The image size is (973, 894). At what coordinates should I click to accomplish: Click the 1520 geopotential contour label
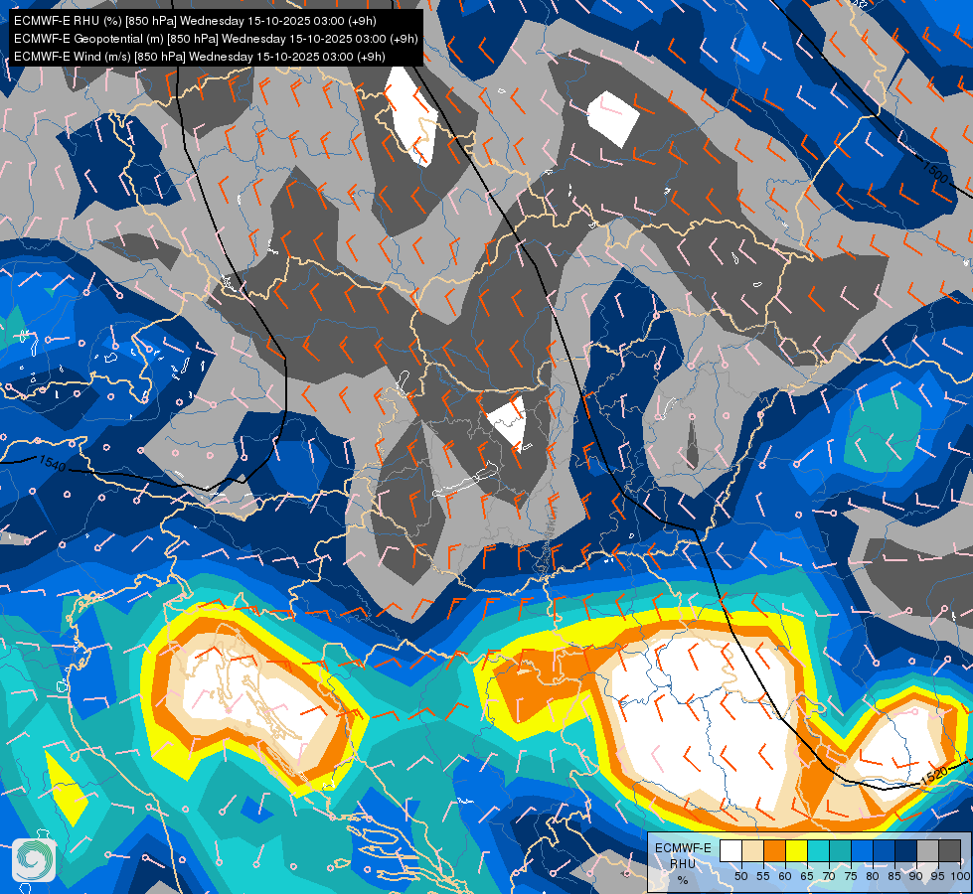[934, 776]
